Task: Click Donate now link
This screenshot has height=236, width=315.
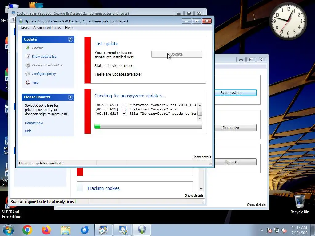Action: (34, 123)
